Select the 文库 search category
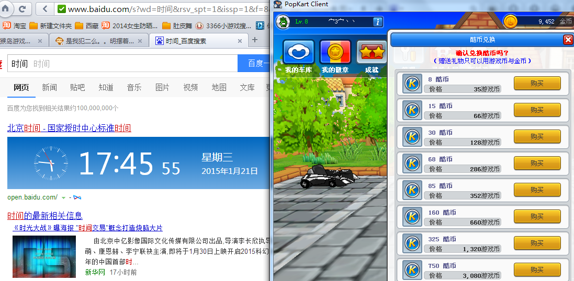This screenshot has height=281, width=574. click(247, 87)
